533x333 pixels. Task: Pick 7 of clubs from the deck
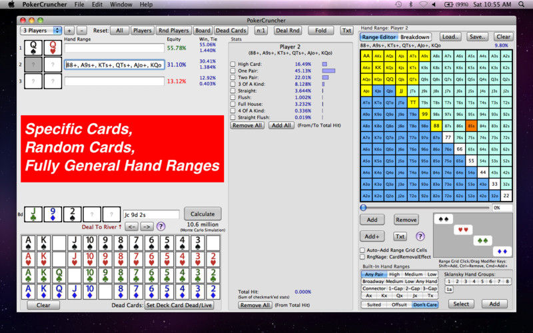[x=136, y=275]
